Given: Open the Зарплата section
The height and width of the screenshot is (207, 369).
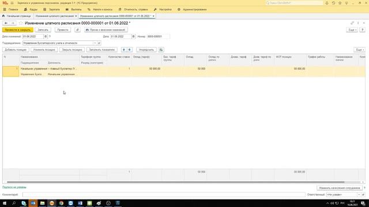Looking at the screenshot, I should [52, 9].
